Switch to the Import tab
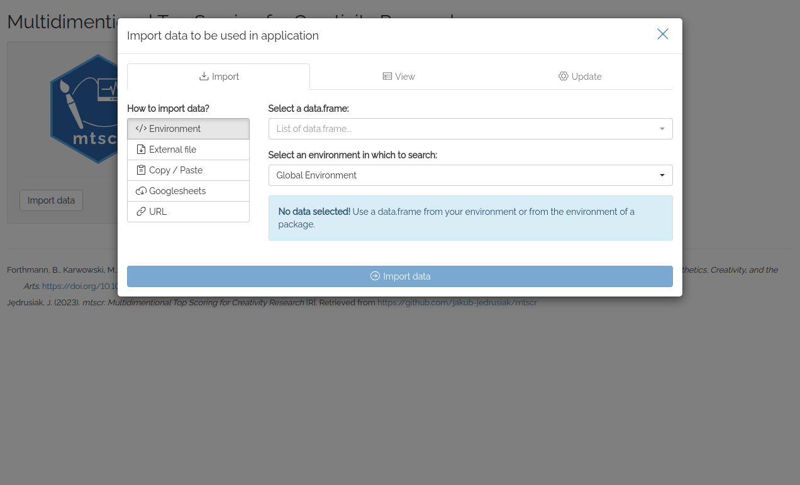 coord(218,77)
